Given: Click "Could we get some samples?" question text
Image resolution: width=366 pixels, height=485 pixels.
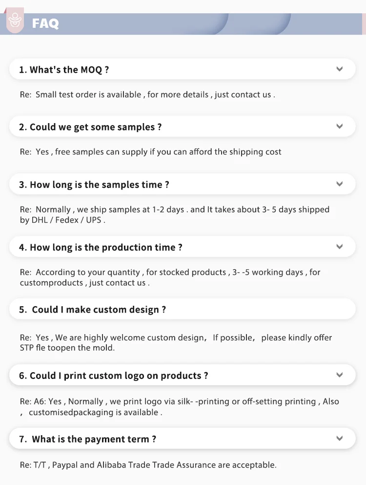Looking at the screenshot, I should click(x=90, y=127).
